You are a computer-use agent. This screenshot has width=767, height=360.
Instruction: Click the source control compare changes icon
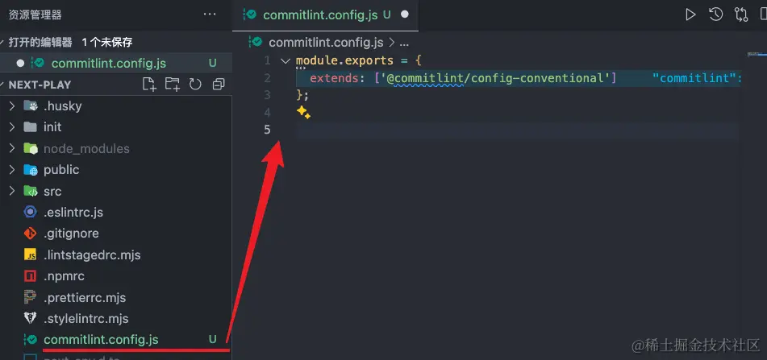pyautogui.click(x=741, y=14)
